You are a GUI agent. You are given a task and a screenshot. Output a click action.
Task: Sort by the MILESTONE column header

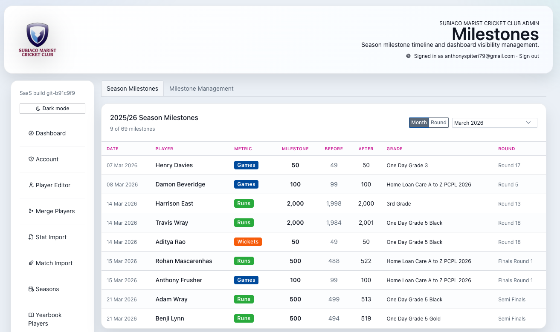tap(295, 149)
